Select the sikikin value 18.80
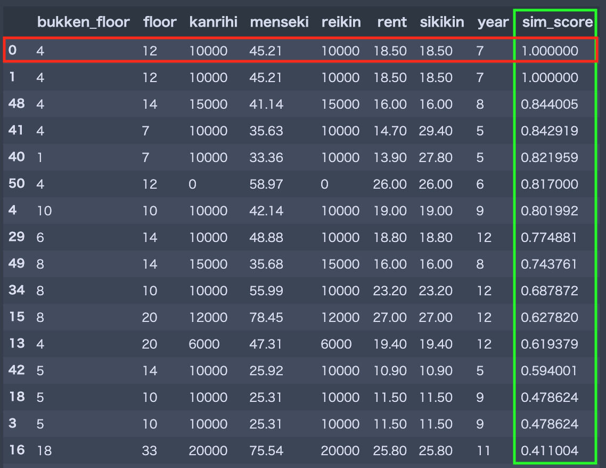Image resolution: width=606 pixels, height=468 pixels. click(x=436, y=237)
